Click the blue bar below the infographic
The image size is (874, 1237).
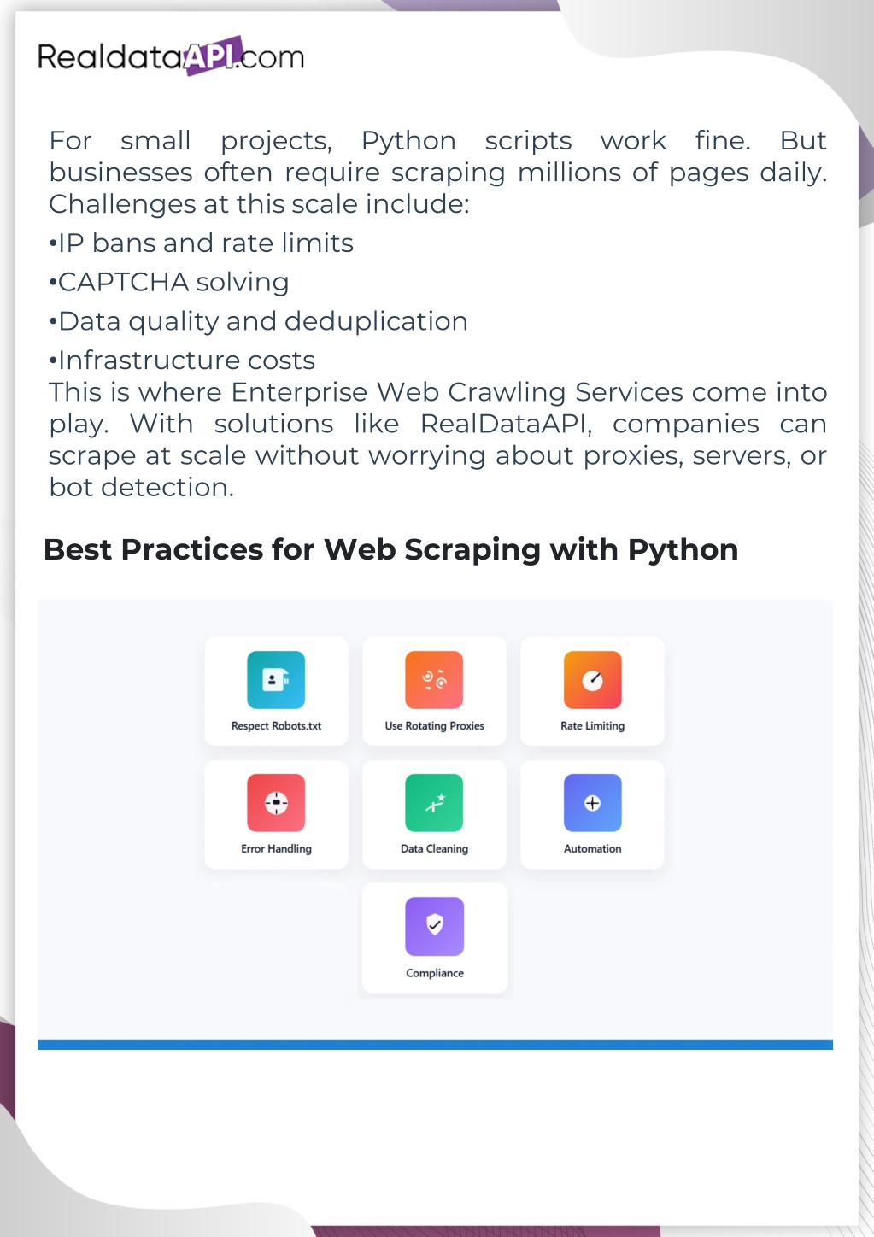tap(435, 1044)
